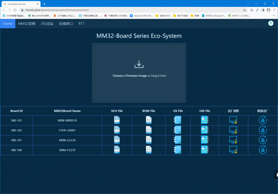Image resolution: width=278 pixels, height=194 pixels.
Task: Open the 21ic论坛 nav item
Action: [47, 24]
